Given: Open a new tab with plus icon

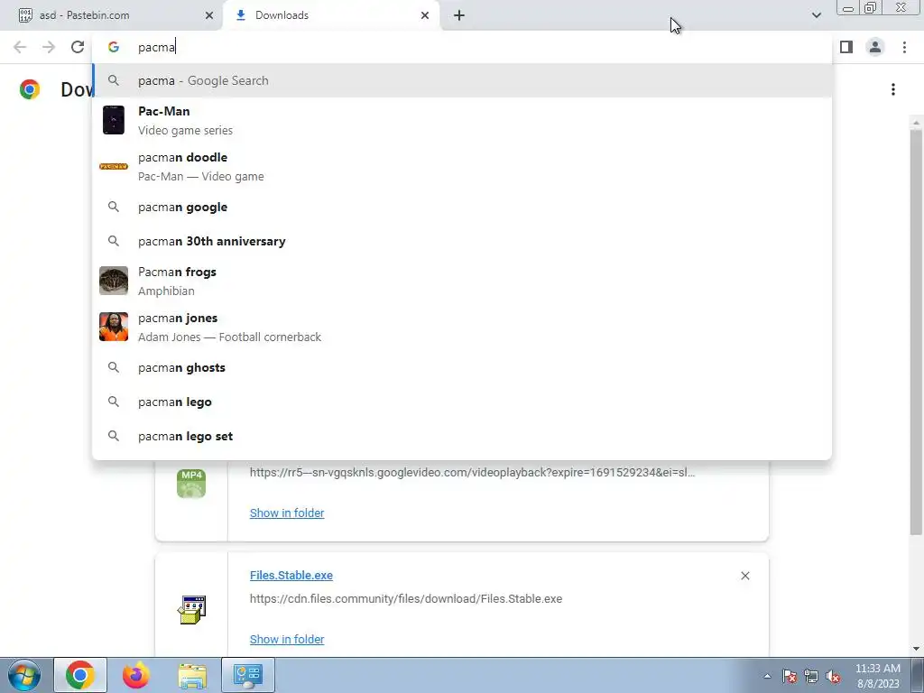Looking at the screenshot, I should pyautogui.click(x=459, y=15).
